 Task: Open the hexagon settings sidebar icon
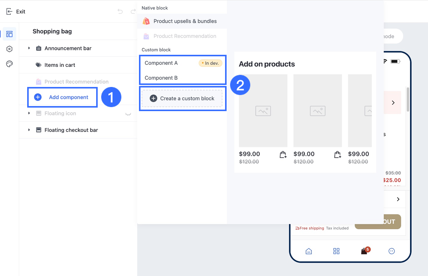9,49
